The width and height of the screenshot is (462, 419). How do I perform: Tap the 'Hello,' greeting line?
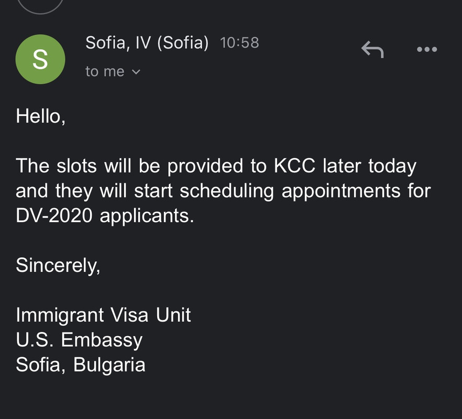(40, 116)
